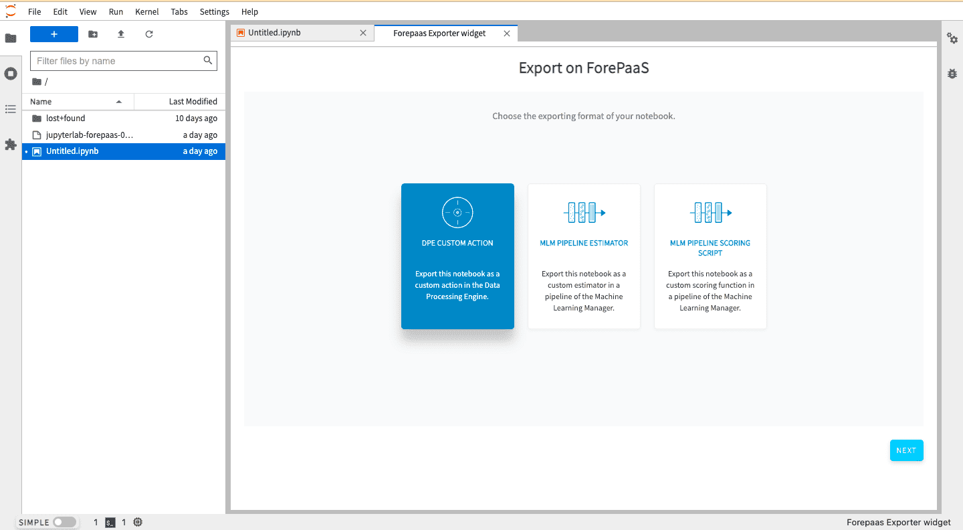Choose the MLM Pipeline Scoring Script card
Screen dimensions: 963x530
coord(710,256)
